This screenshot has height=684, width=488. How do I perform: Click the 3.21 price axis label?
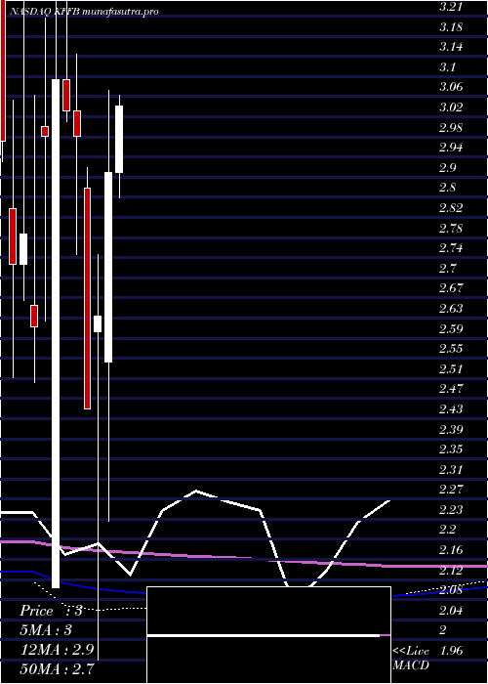(x=449, y=7)
